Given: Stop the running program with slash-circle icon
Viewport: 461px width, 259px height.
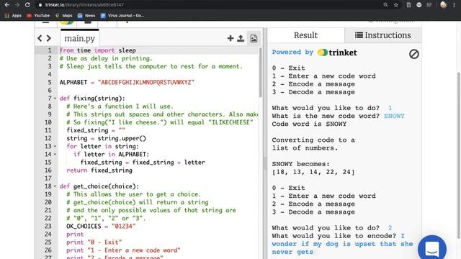Looking at the screenshot, I should (x=414, y=54).
